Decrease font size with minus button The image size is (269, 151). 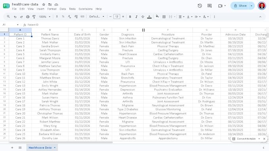point(110,17)
